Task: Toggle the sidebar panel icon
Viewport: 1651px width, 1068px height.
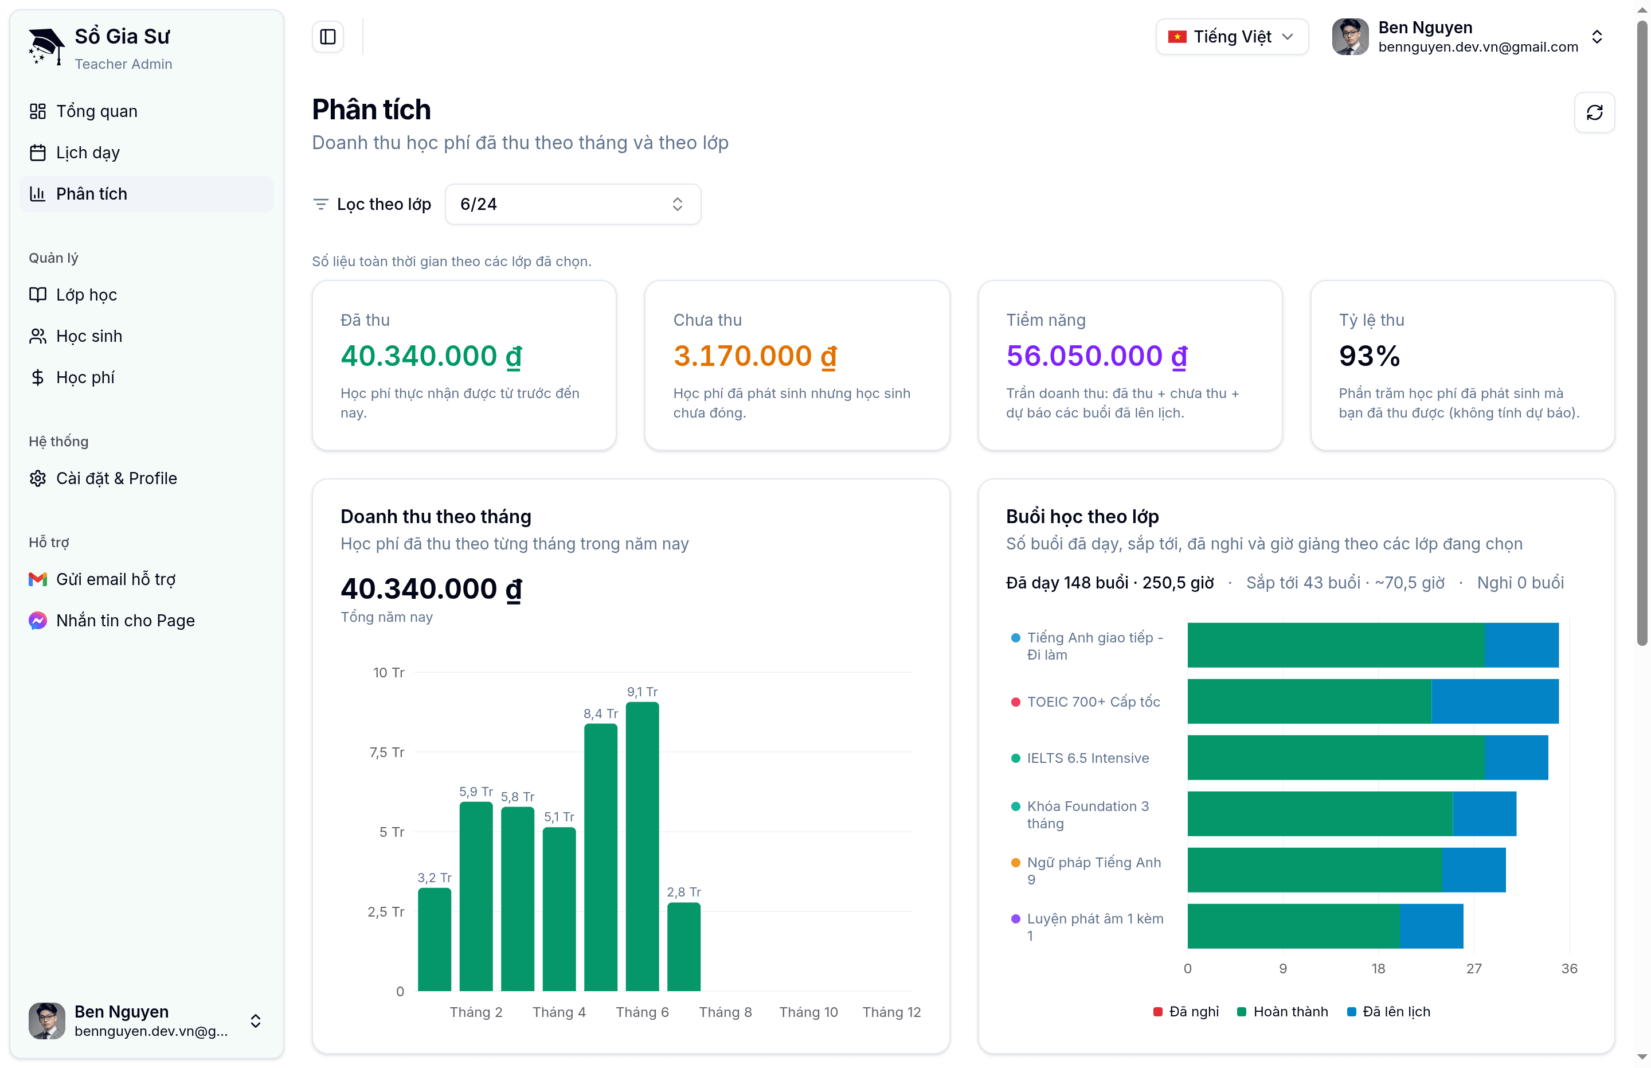Action: click(328, 37)
